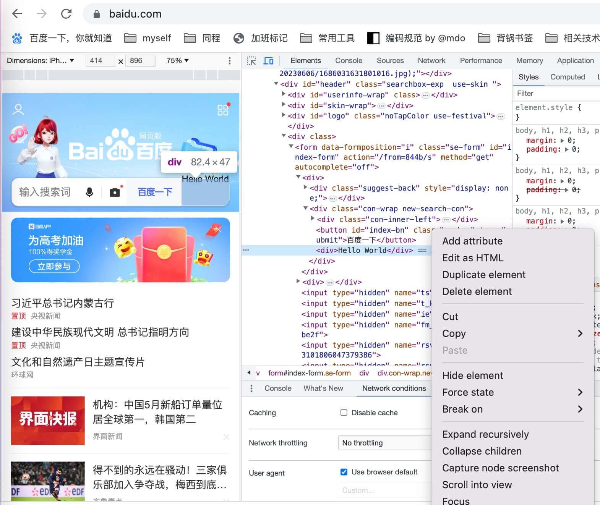Open the No throttling dropdown
The height and width of the screenshot is (505, 600).
tap(384, 443)
